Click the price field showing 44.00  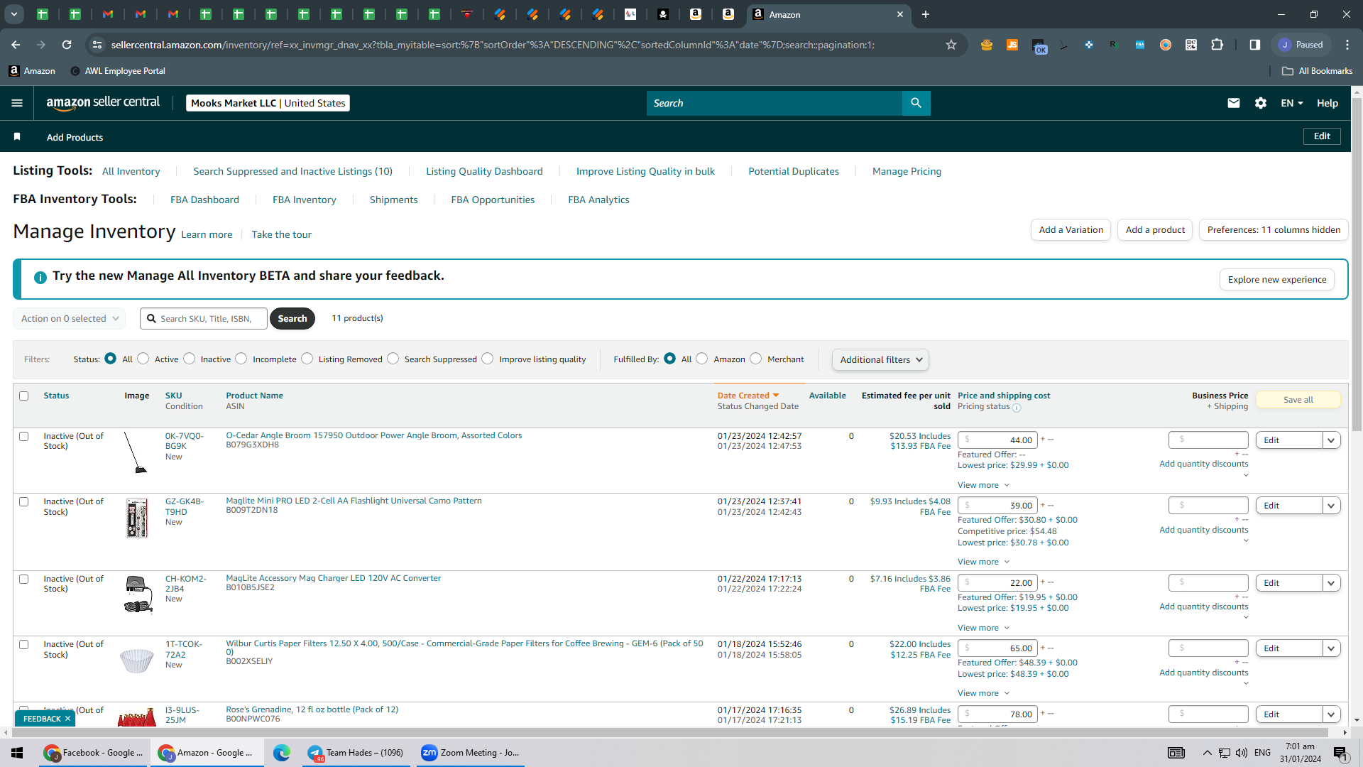997,440
